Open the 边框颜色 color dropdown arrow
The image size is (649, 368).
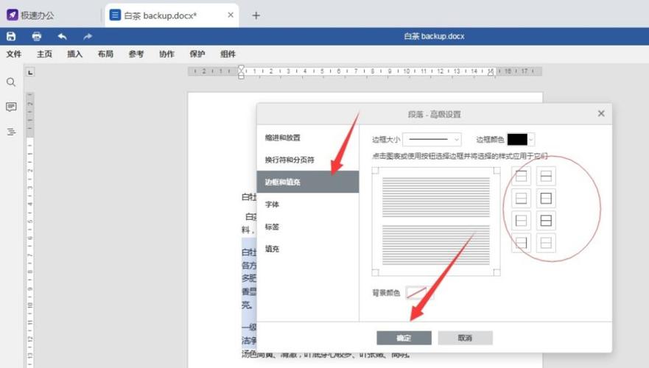531,139
